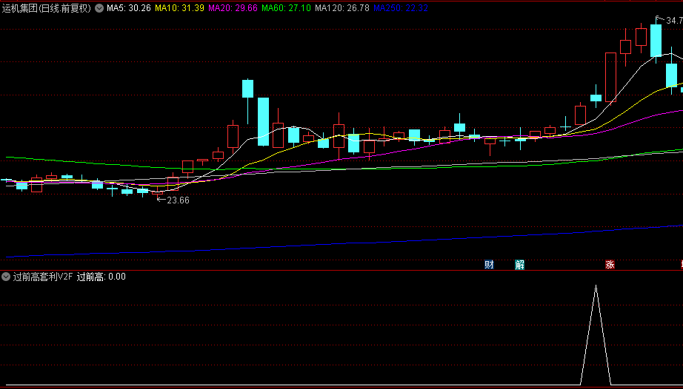Click the peak of the white indicator spike
Screen dimensions: 683x389
pyautogui.click(x=596, y=285)
